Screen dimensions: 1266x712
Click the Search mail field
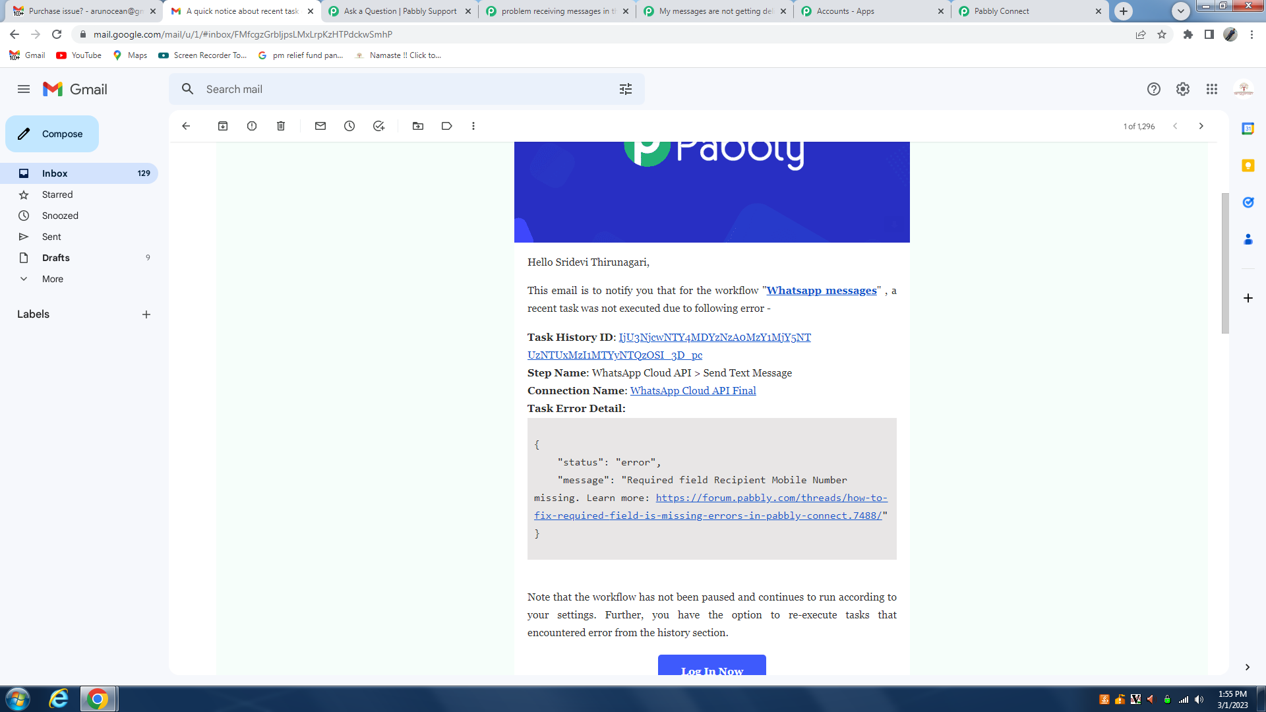click(407, 89)
